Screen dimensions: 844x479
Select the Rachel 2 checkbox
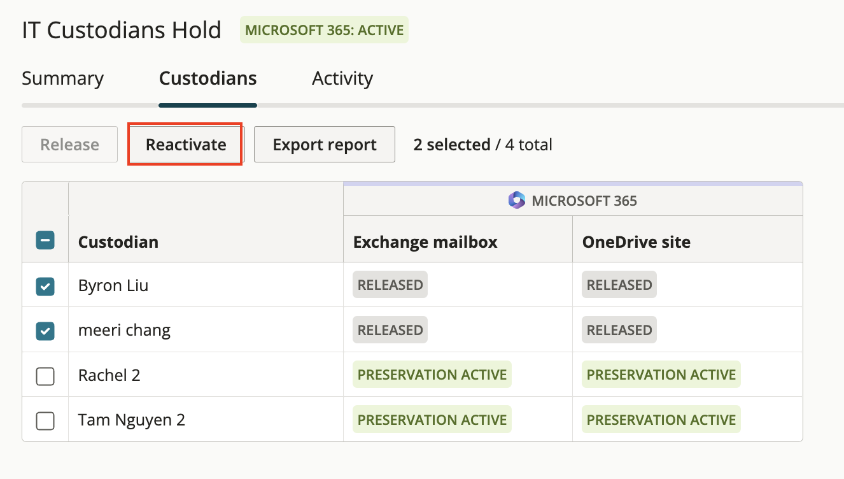tap(45, 376)
